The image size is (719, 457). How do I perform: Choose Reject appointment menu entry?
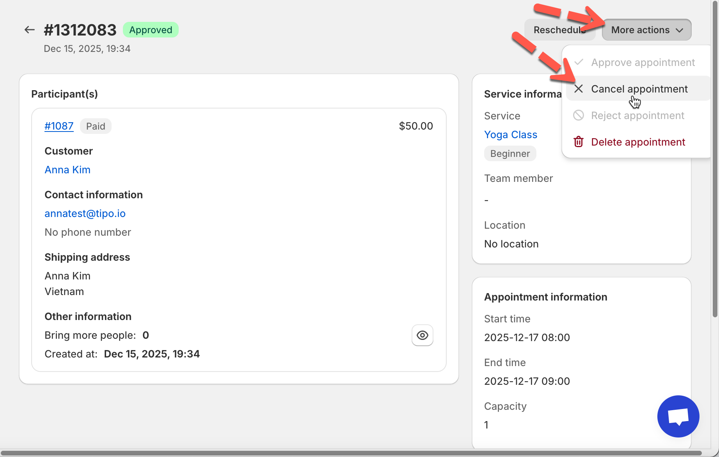tap(637, 116)
